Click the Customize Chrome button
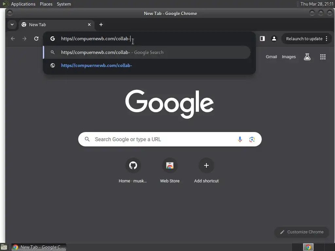Screen dimensions: 335x251 [302, 232]
